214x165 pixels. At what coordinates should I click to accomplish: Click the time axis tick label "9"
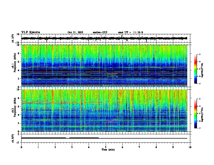click(x=173, y=147)
